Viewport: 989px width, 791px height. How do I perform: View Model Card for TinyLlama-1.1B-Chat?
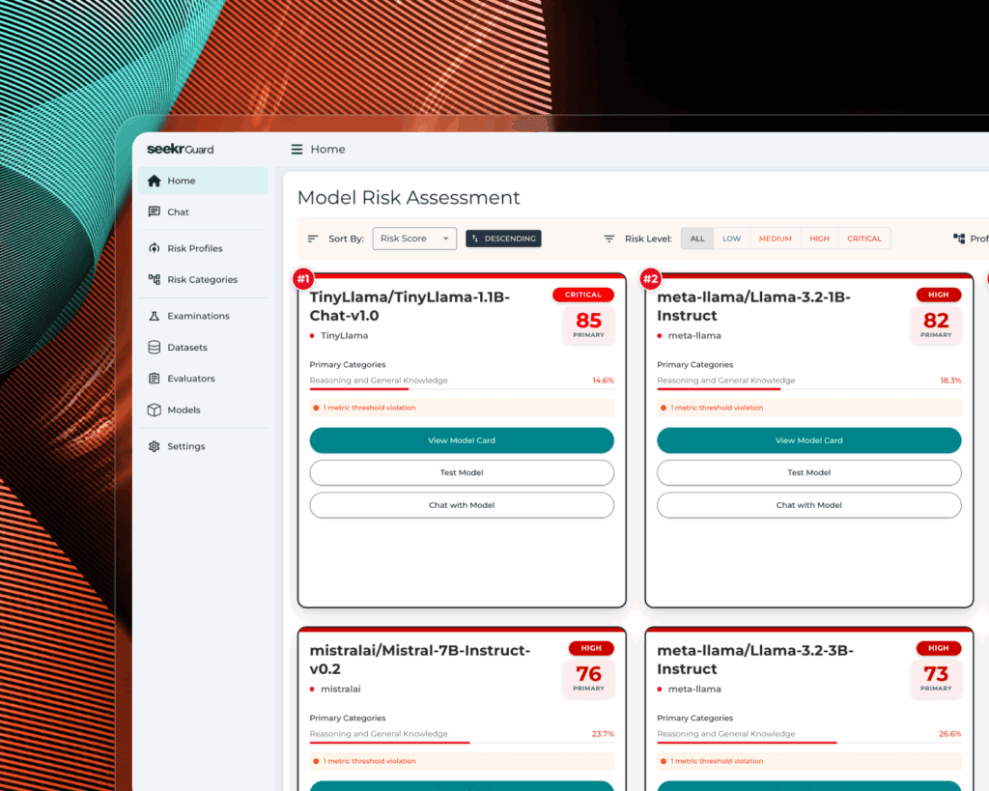pos(462,439)
